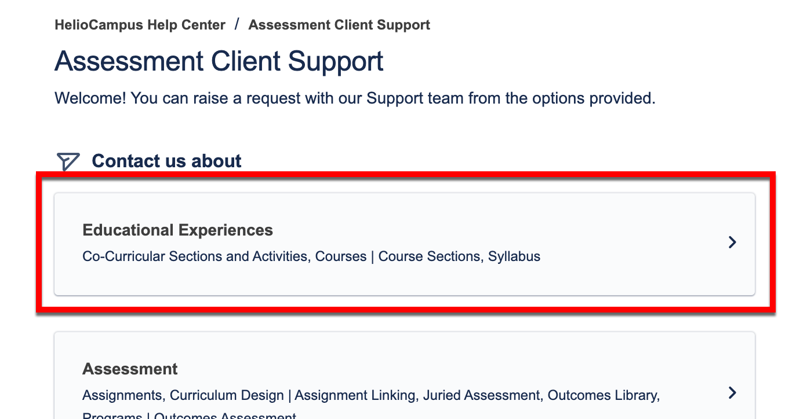The height and width of the screenshot is (419, 807).
Task: Click "Juried Assessment" in the Assessment card
Action: pyautogui.click(x=481, y=395)
